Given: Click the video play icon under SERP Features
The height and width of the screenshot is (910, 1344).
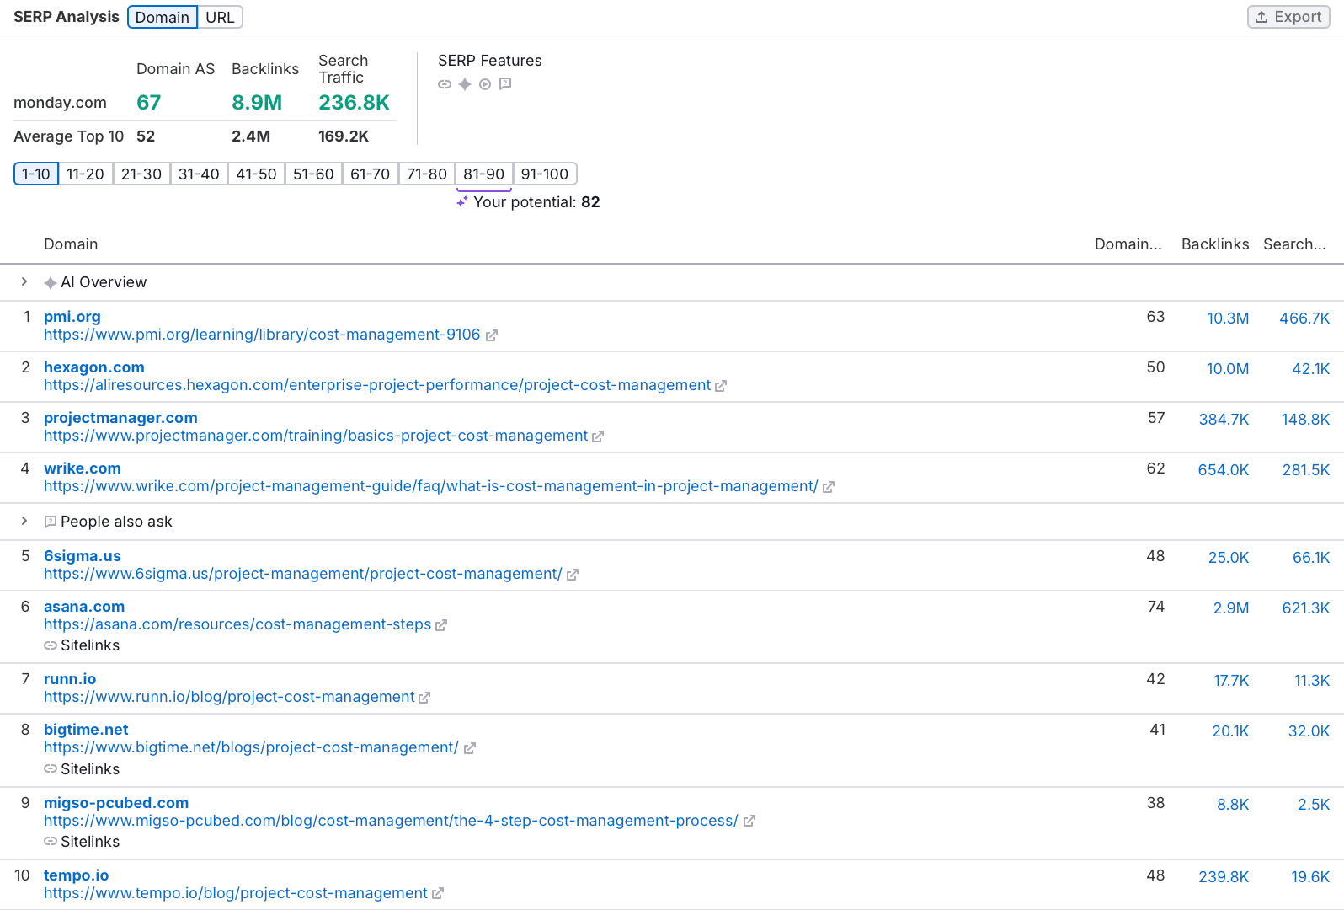Looking at the screenshot, I should pos(485,84).
